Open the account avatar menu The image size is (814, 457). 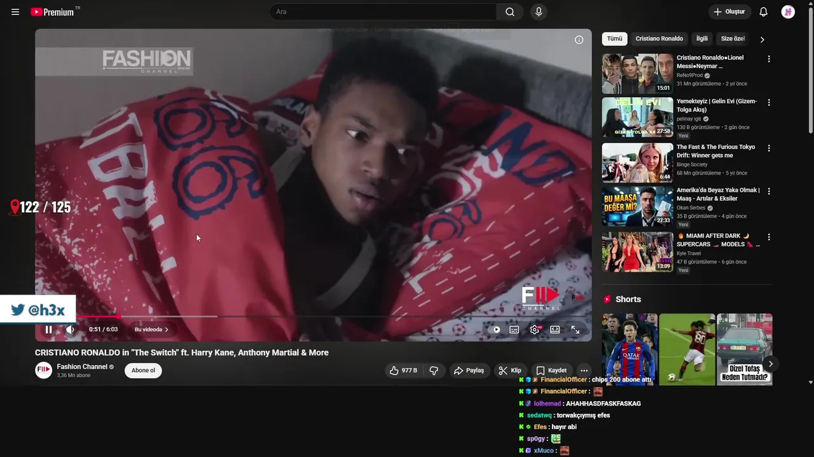pyautogui.click(x=788, y=12)
